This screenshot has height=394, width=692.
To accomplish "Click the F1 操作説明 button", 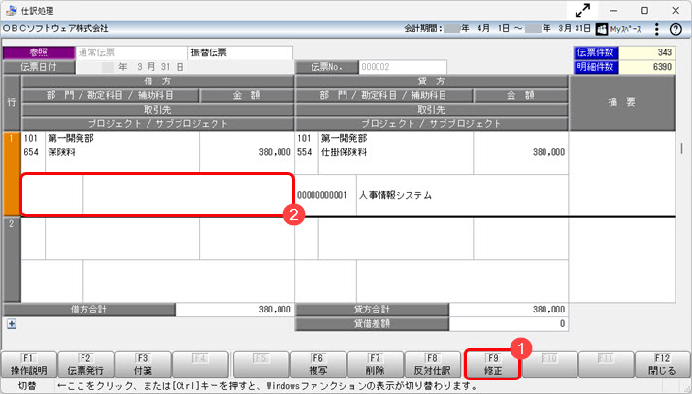I will pos(29,365).
